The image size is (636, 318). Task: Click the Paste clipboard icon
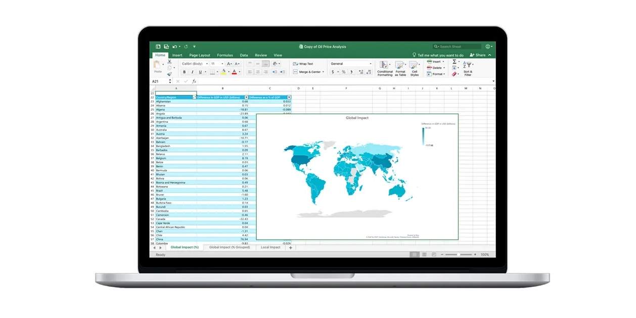pos(157,65)
